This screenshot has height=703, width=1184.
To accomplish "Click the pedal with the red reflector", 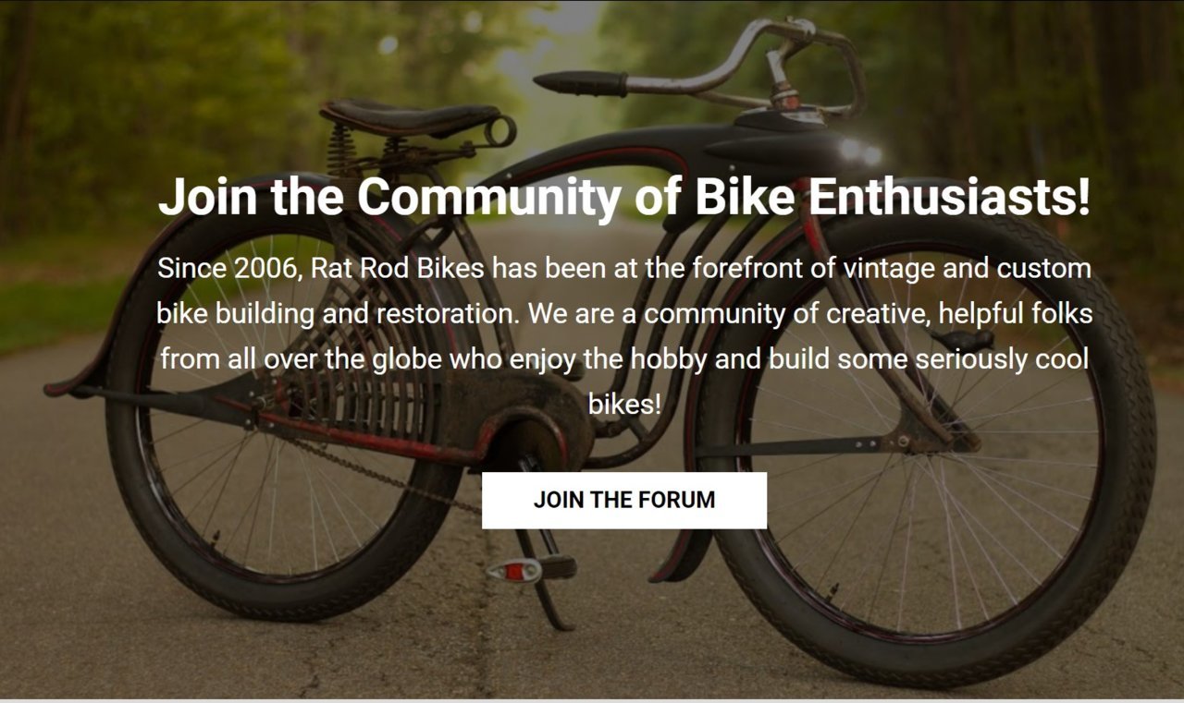I will (x=530, y=567).
